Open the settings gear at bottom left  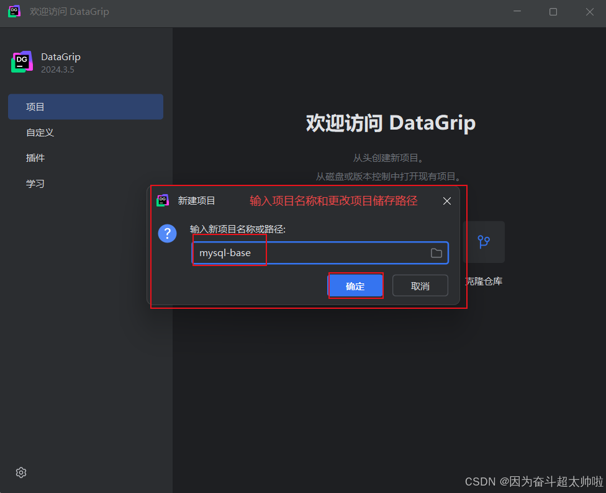[x=21, y=473]
